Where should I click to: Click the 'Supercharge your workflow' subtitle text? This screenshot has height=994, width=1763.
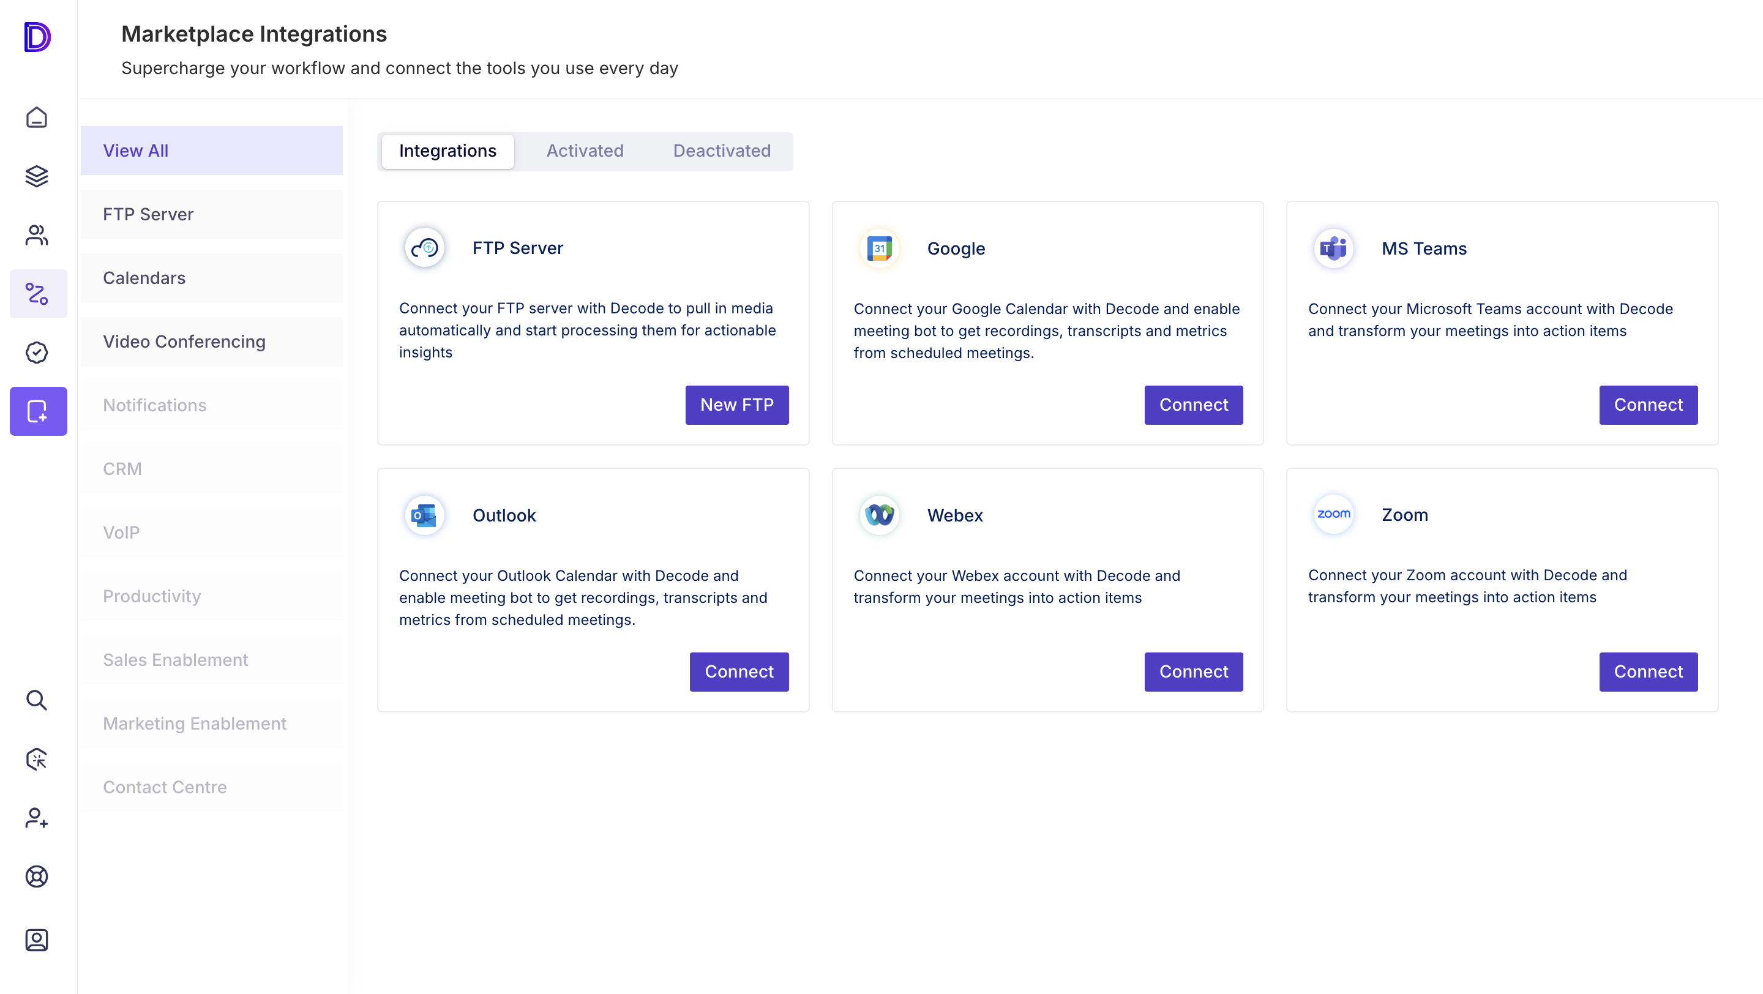(x=400, y=69)
